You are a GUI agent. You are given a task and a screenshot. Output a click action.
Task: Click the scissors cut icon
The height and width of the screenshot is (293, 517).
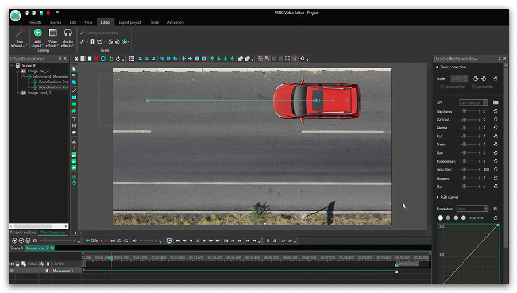[76, 59]
